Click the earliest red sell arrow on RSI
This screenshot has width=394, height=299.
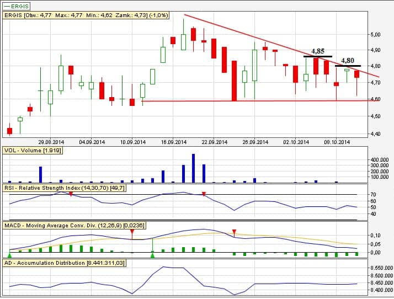click(x=71, y=194)
